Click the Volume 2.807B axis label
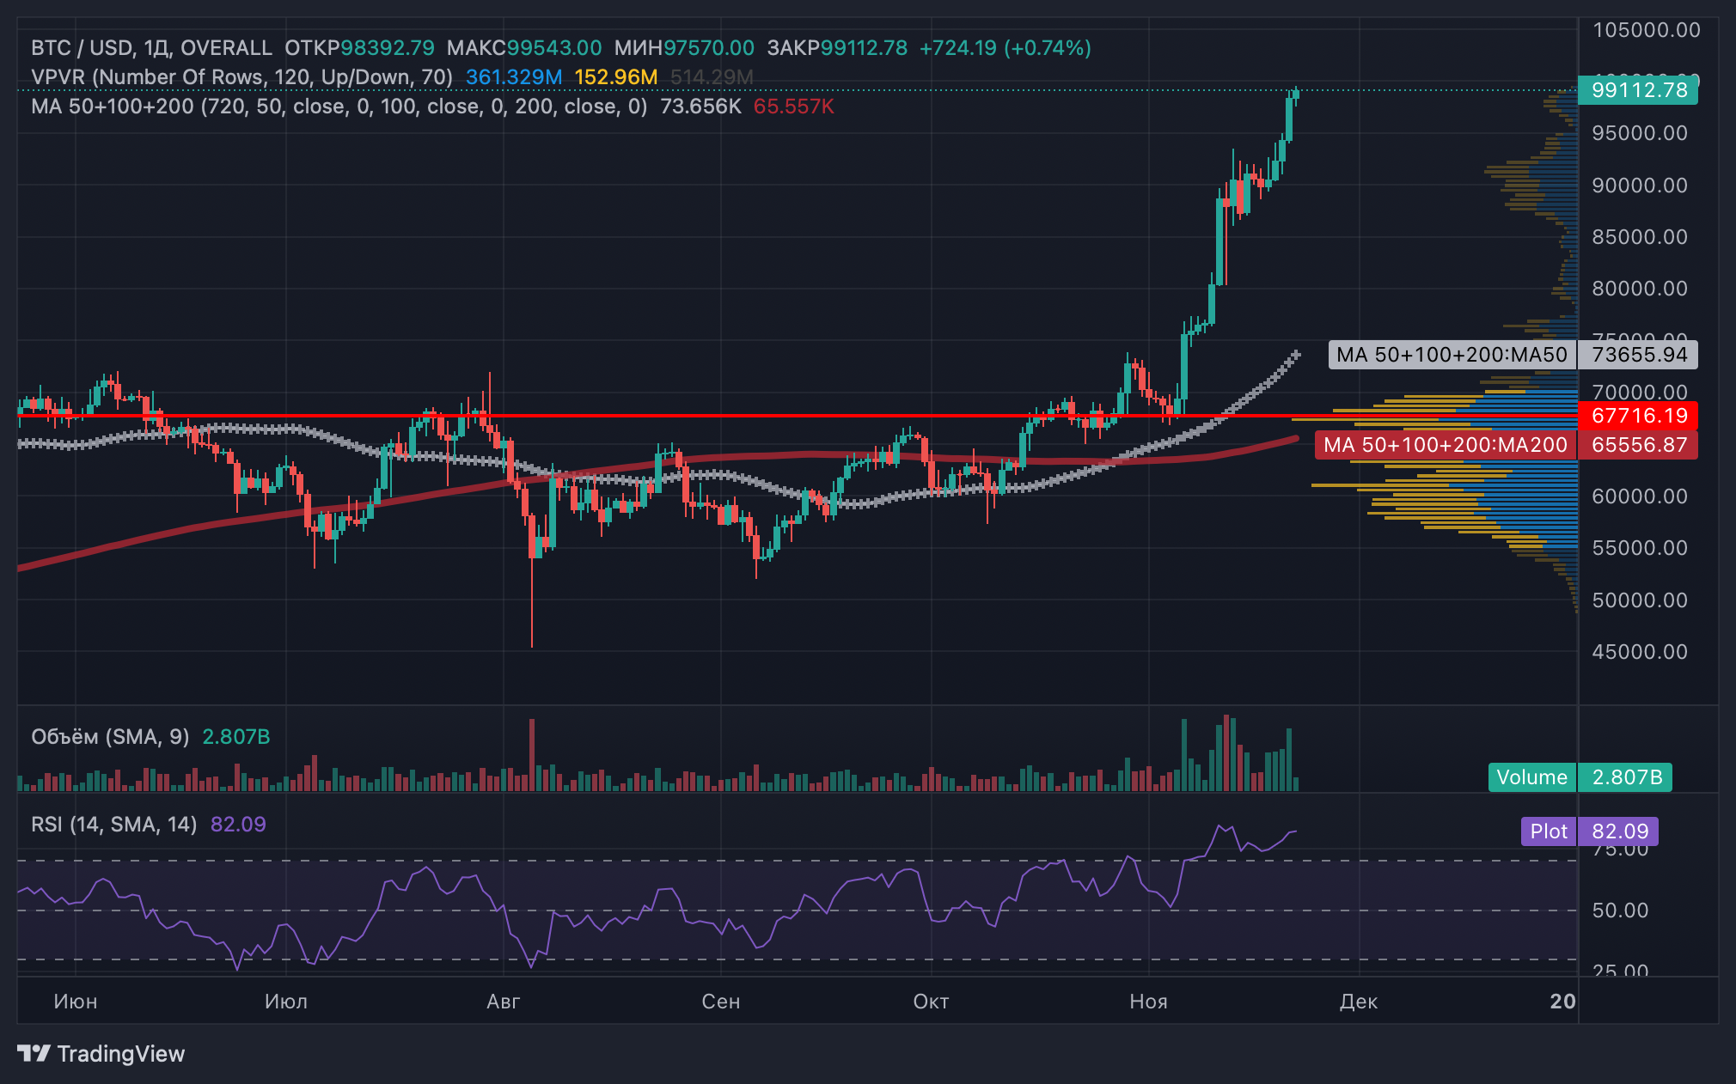Viewport: 1736px width, 1084px height. click(1580, 777)
